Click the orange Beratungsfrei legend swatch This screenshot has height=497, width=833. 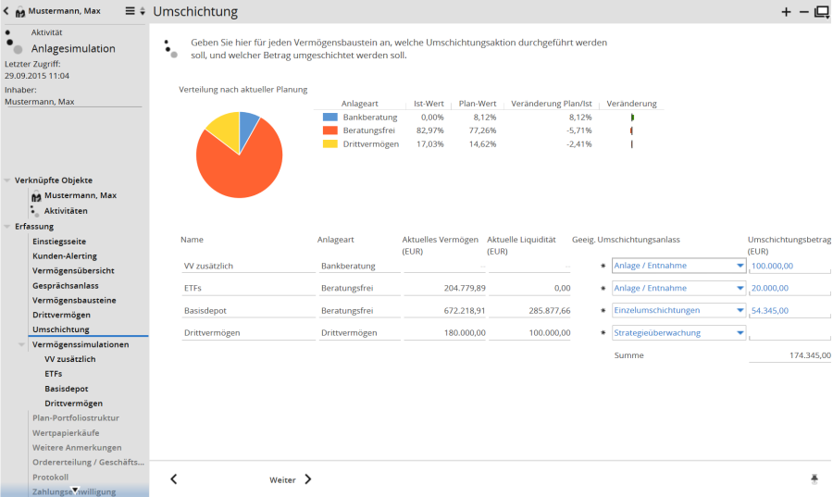(330, 130)
